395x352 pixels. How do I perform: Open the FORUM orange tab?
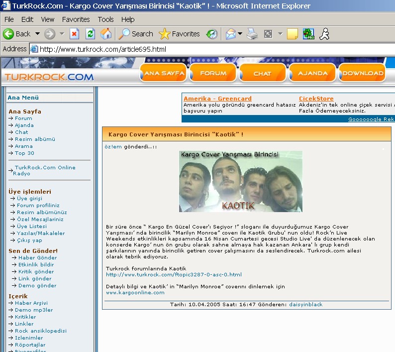(213, 73)
